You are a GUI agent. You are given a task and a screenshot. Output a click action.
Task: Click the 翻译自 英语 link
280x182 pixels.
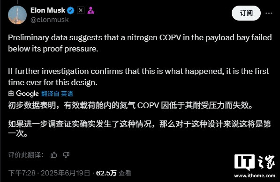click(57, 94)
